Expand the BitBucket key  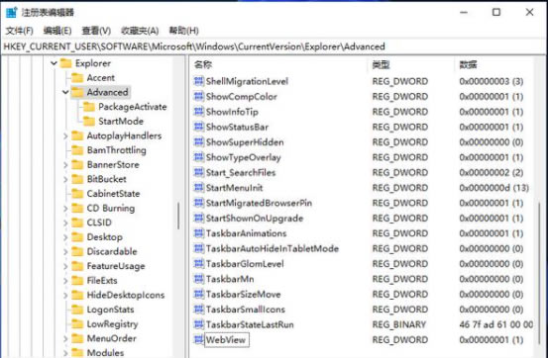(65, 179)
